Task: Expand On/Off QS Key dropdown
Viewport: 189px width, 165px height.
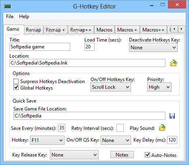Action: click(116, 140)
